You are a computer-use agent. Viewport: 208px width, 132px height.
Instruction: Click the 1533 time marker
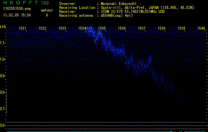[x=62, y=28]
